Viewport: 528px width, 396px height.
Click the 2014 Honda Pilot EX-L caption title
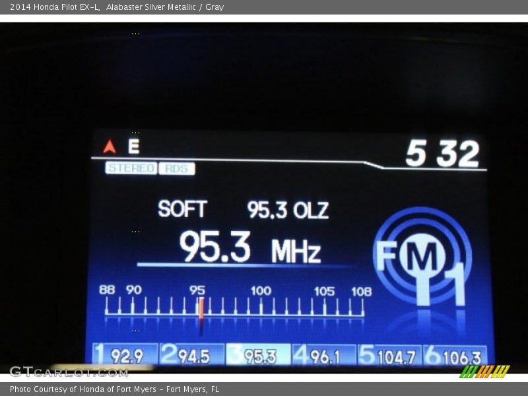click(55, 7)
